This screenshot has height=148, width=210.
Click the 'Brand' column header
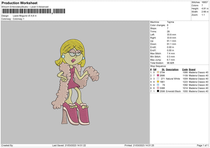point(192,69)
